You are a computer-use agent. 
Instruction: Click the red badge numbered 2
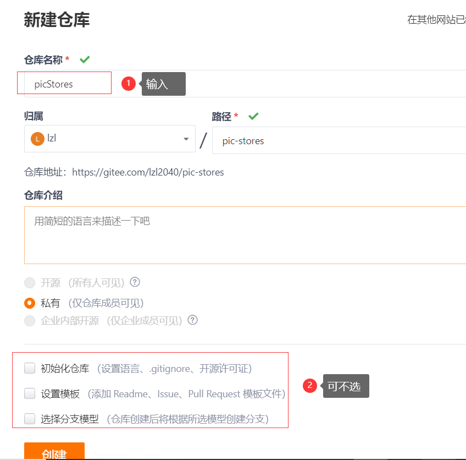(309, 386)
